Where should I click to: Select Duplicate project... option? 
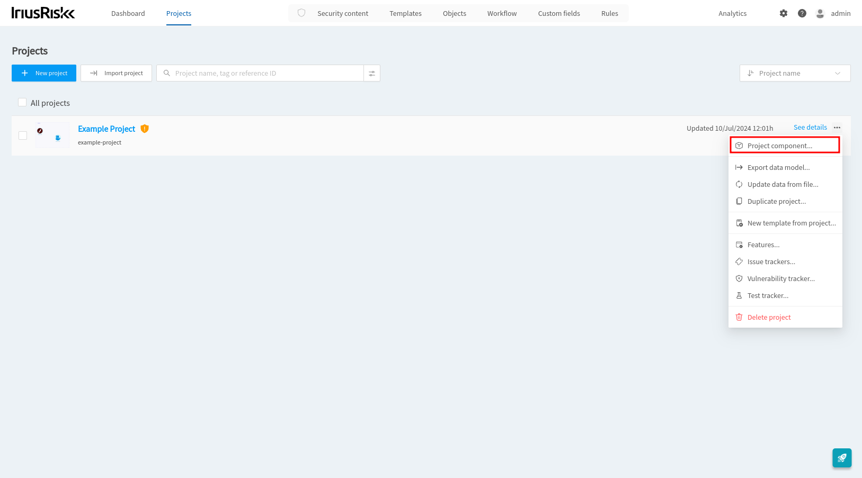(x=785, y=201)
